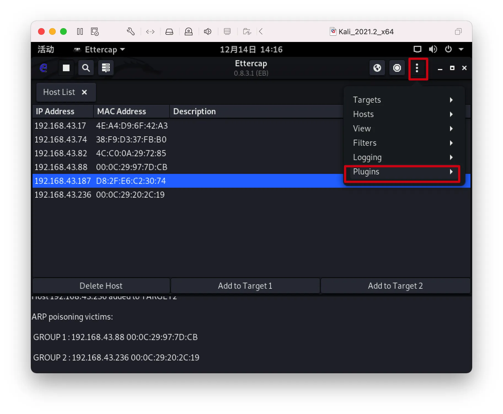Open the Targets submenu
The image size is (503, 414).
coord(402,100)
